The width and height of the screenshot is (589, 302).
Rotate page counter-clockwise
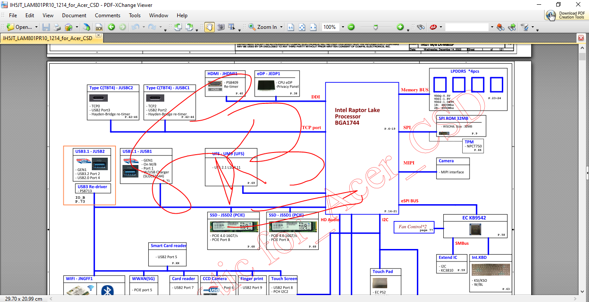pyautogui.click(x=178, y=27)
